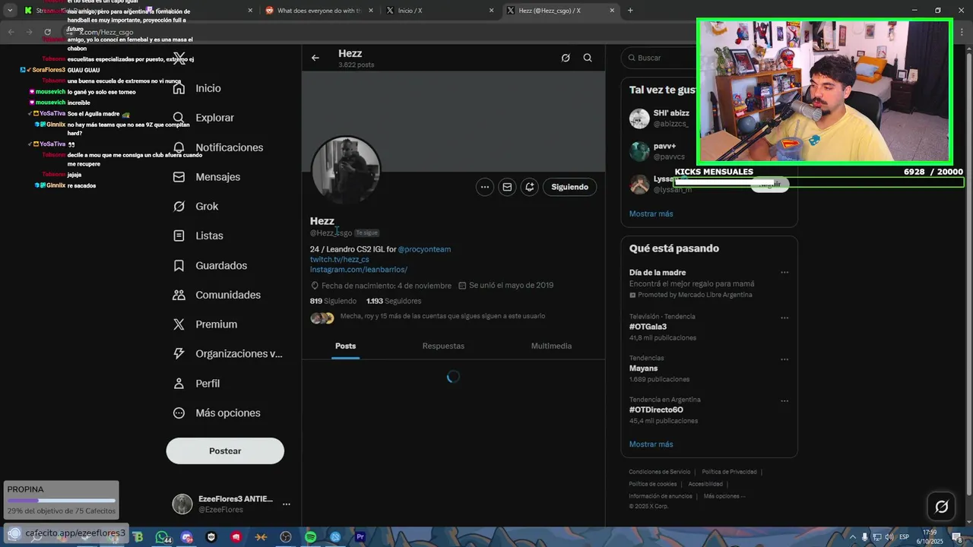Image resolution: width=973 pixels, height=547 pixels.
Task: Open Condiciones de Servicio footer link
Action: point(659,472)
